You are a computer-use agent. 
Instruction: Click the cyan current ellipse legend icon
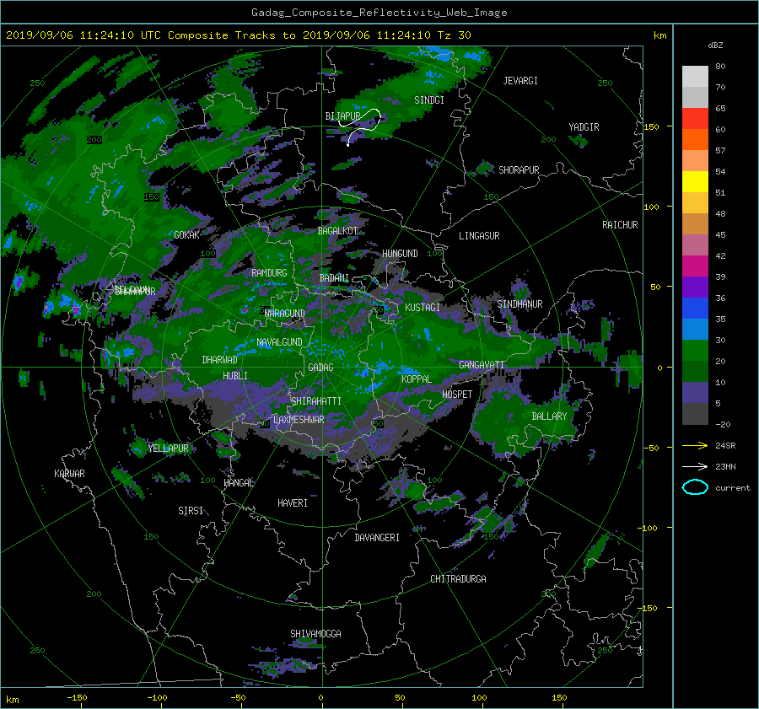[695, 487]
